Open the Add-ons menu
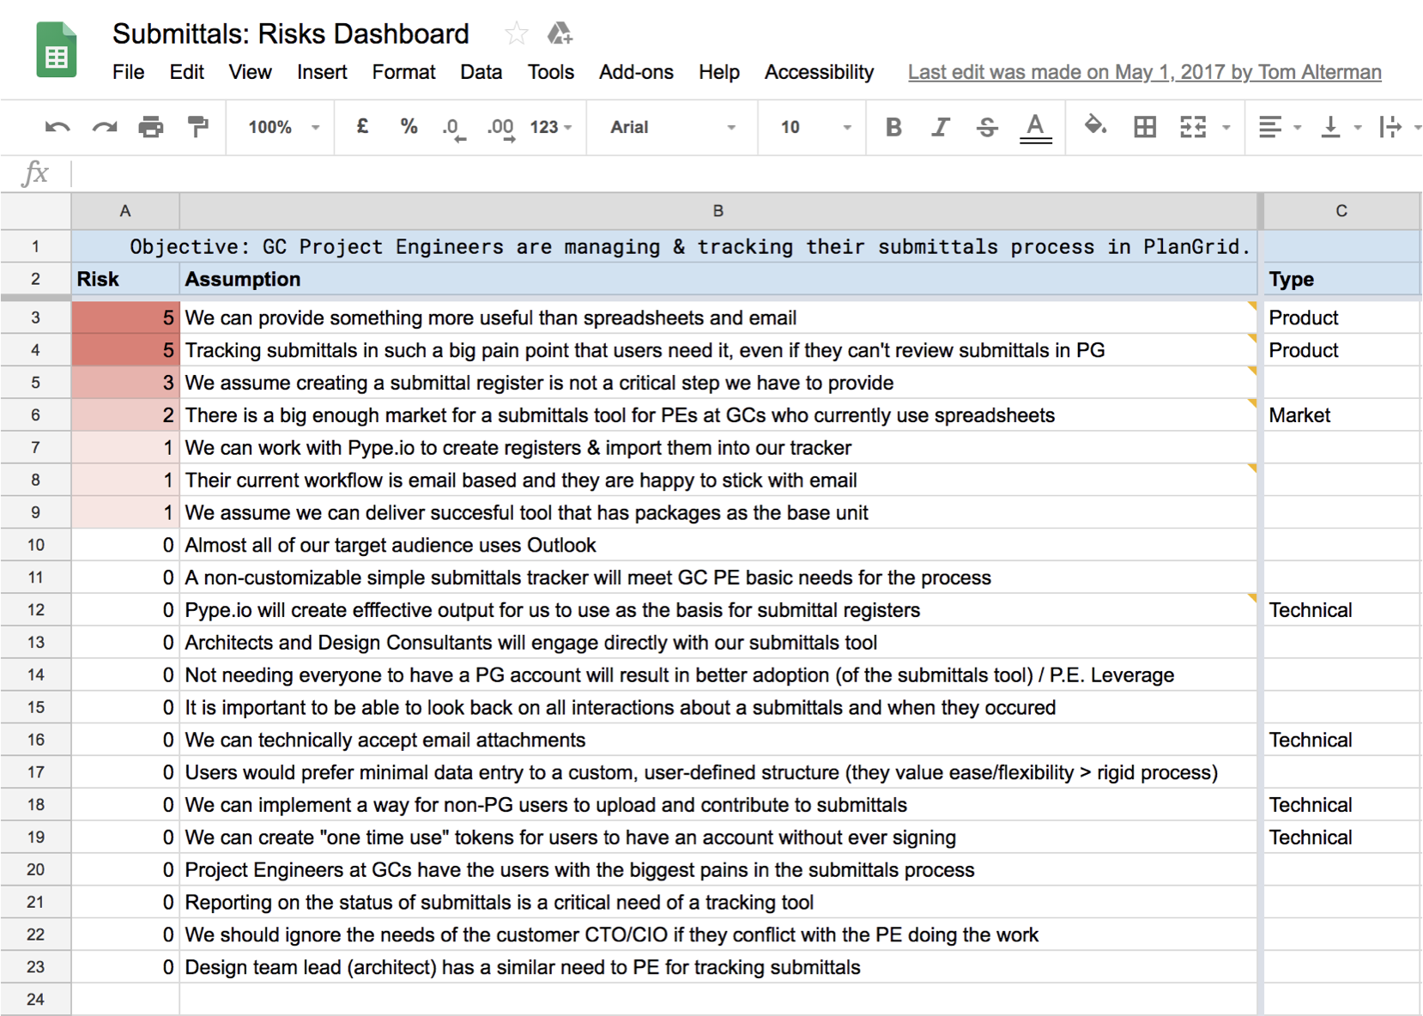Viewport: 1423px width, 1016px height. (x=636, y=72)
